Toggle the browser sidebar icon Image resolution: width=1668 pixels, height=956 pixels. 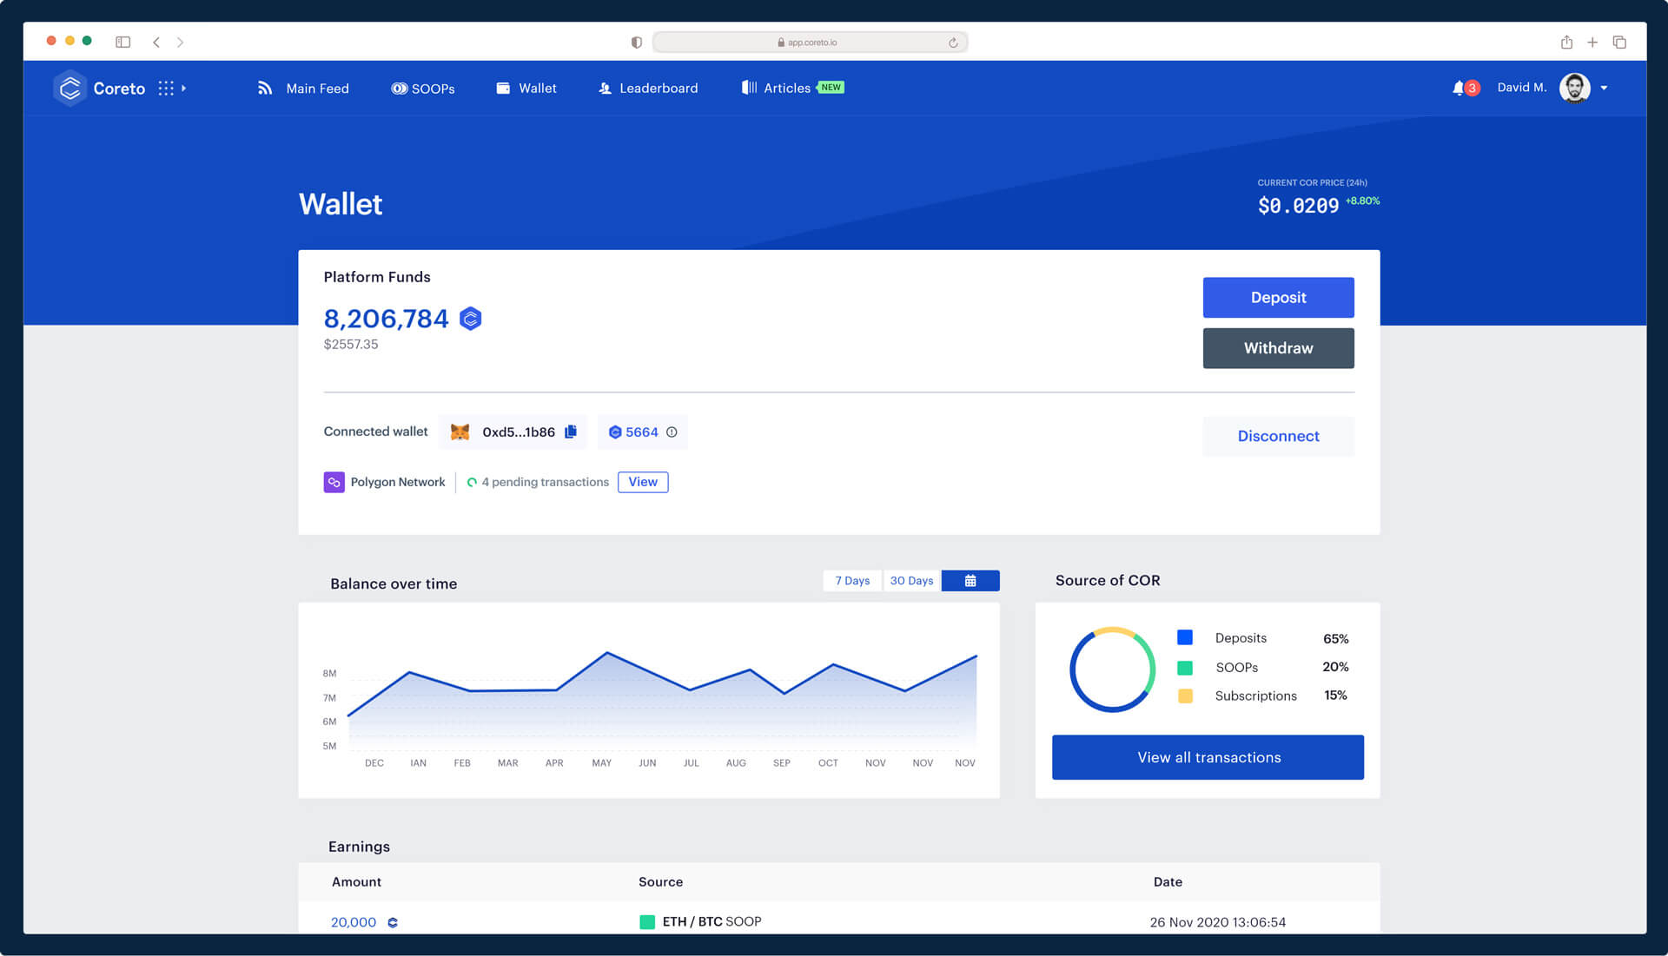pyautogui.click(x=122, y=42)
